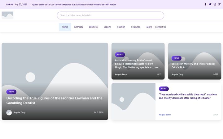Image resolution: width=223 pixels, height=139 pixels.
Task: Open the Angela Terry author link on El Fasher post
Action: pos(165,115)
